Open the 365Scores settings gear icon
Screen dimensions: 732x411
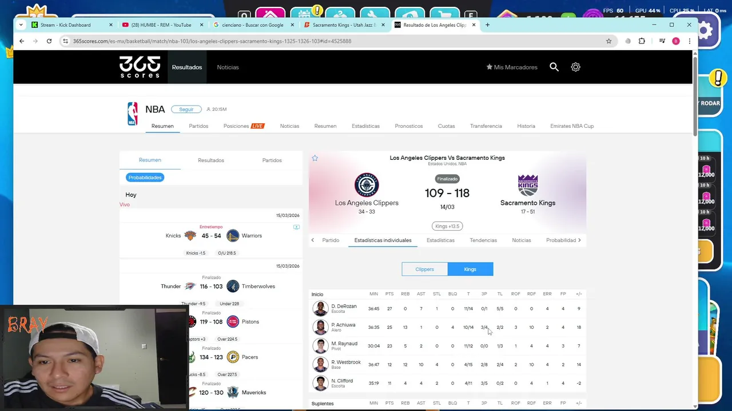(575, 67)
